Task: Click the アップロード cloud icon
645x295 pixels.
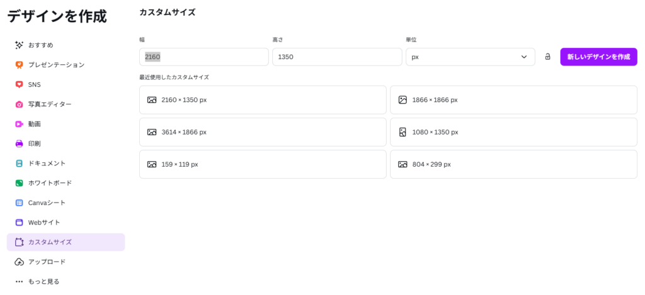Action: 19,262
